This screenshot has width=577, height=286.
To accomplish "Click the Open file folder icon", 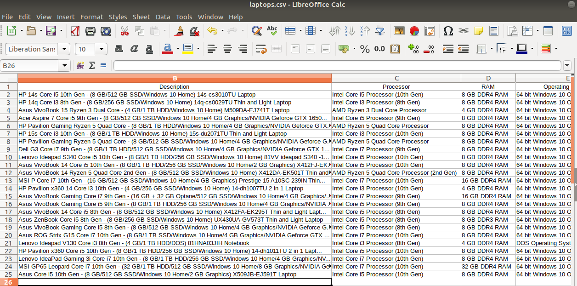I will tap(31, 31).
